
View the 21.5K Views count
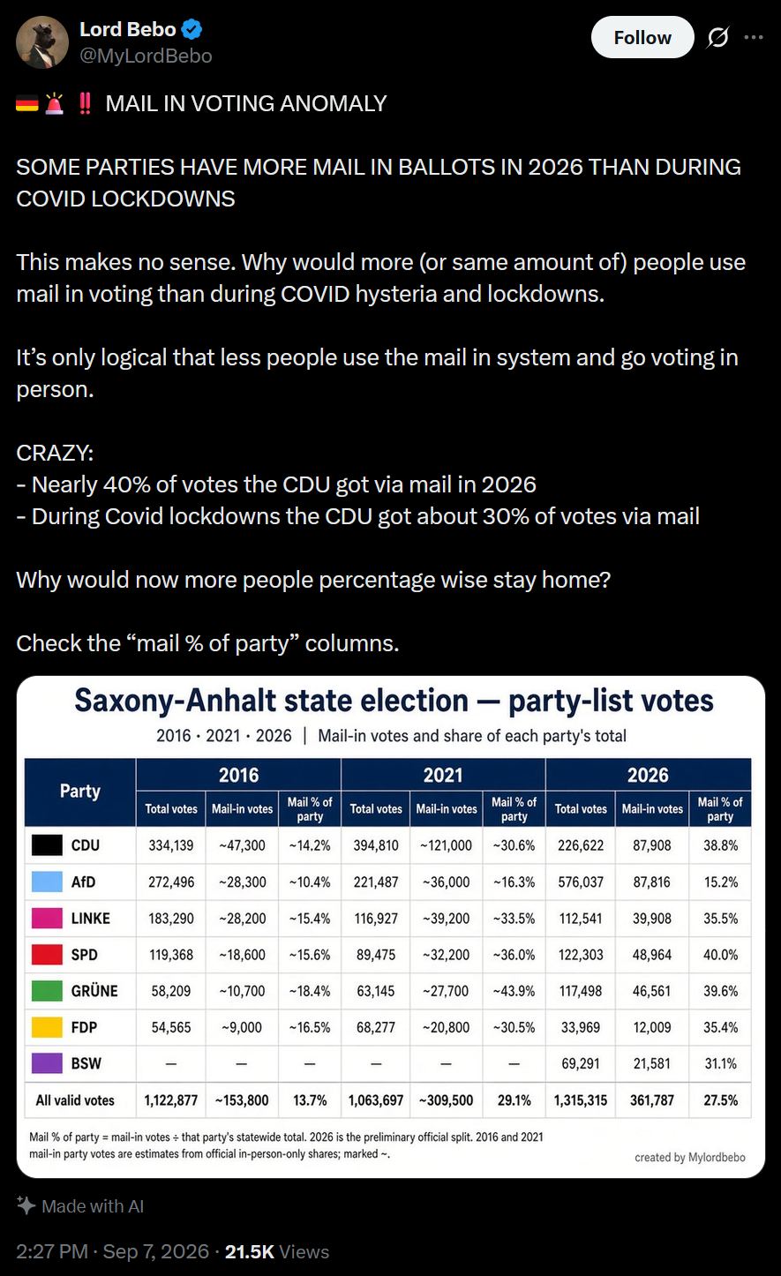[x=277, y=1251]
